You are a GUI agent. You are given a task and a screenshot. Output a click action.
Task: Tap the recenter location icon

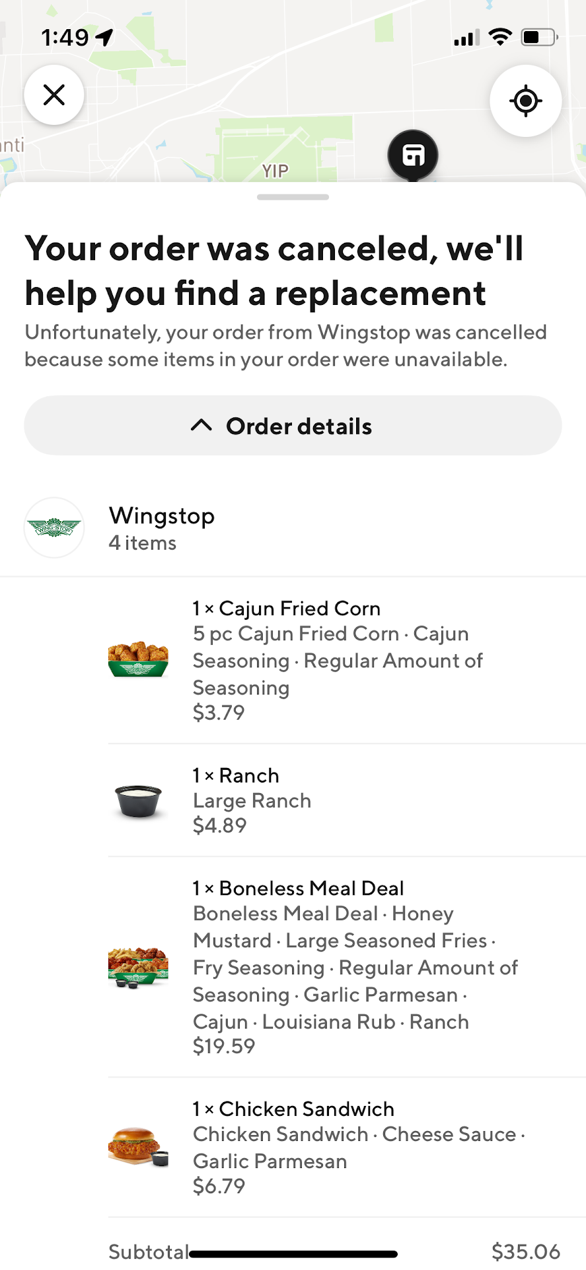point(525,101)
